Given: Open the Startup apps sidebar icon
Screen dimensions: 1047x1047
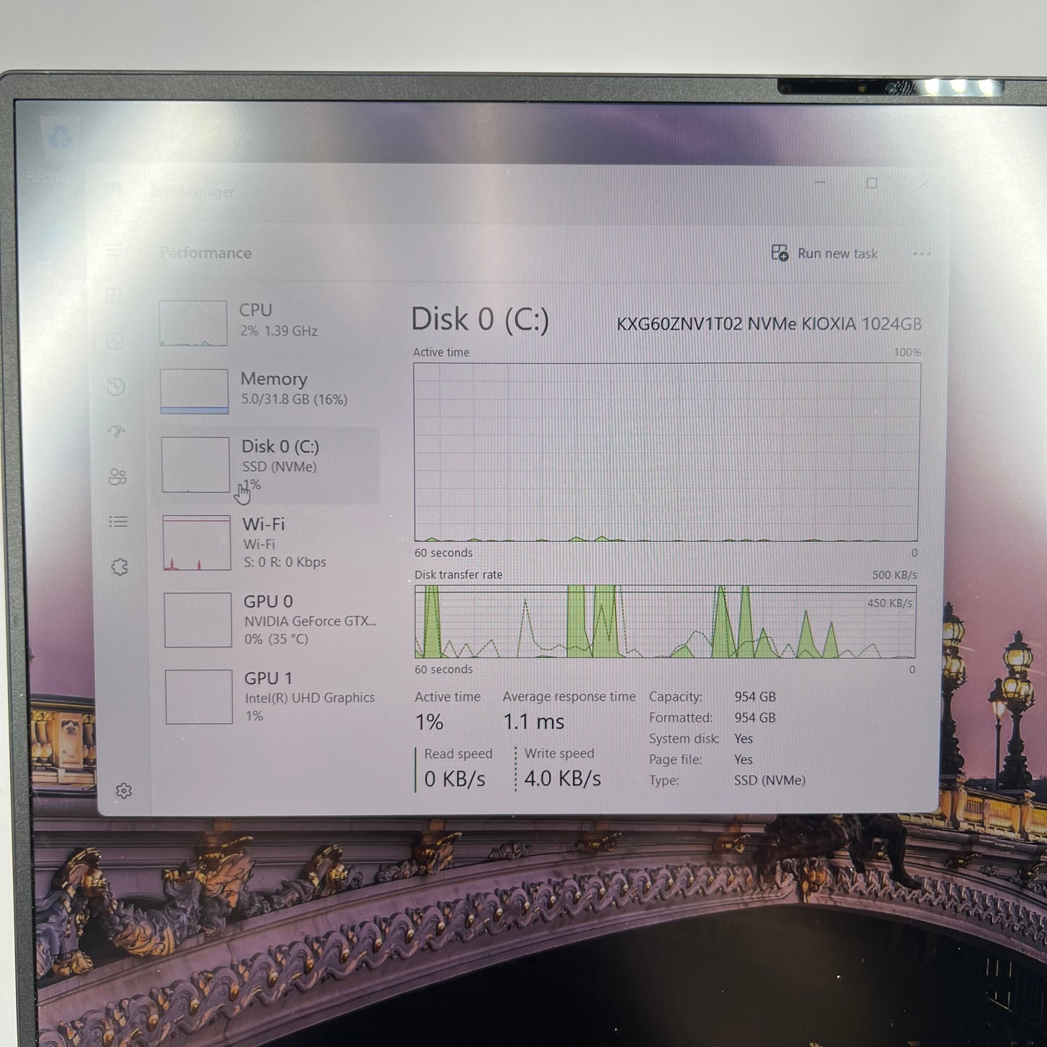Looking at the screenshot, I should pos(117,432).
